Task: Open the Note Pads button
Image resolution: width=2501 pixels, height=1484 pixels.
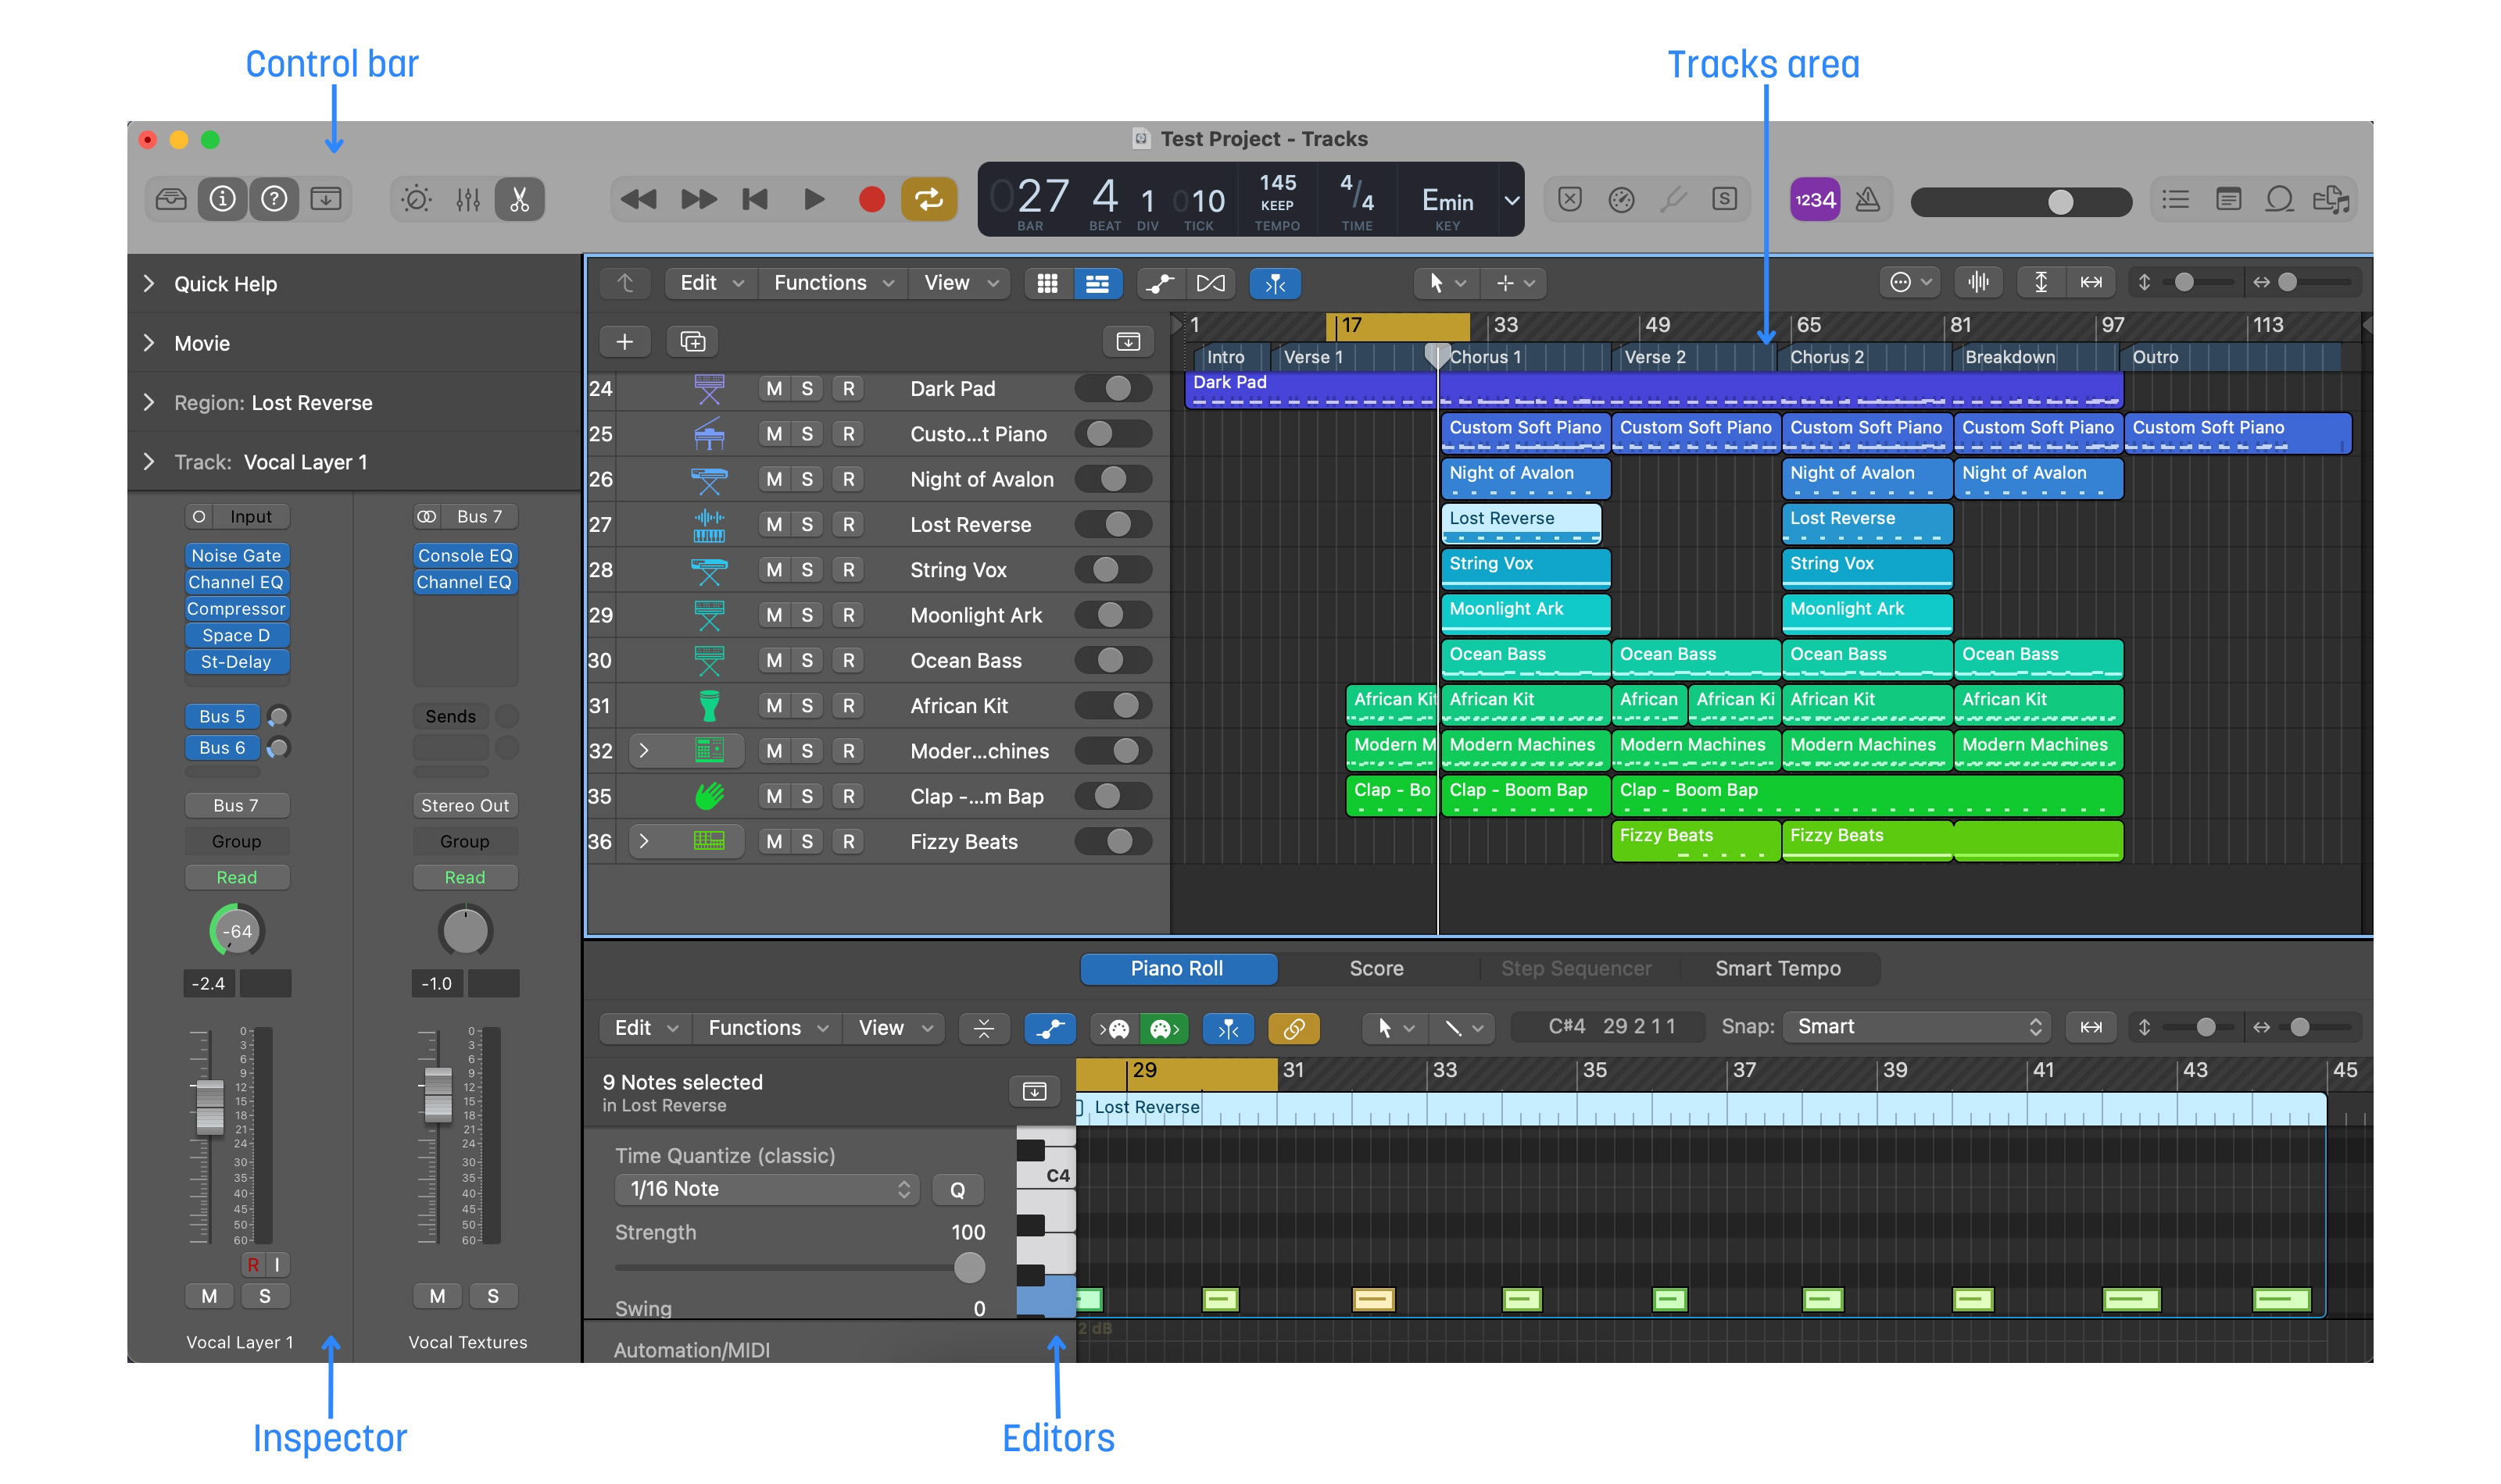Action: tap(2228, 199)
